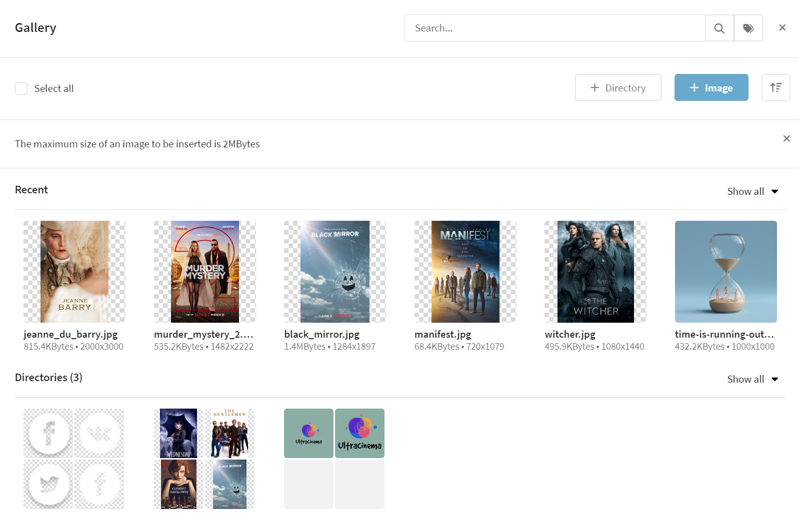Click the time-is-running-out file name
This screenshot has height=513, width=799.
tap(724, 334)
